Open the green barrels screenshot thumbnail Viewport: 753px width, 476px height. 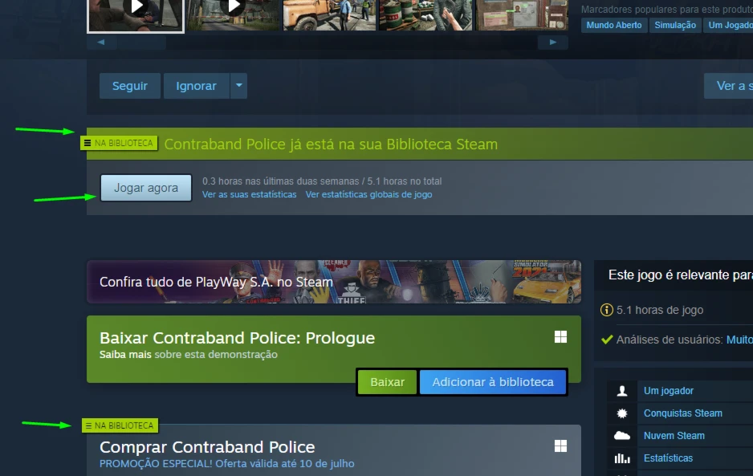[x=425, y=15]
